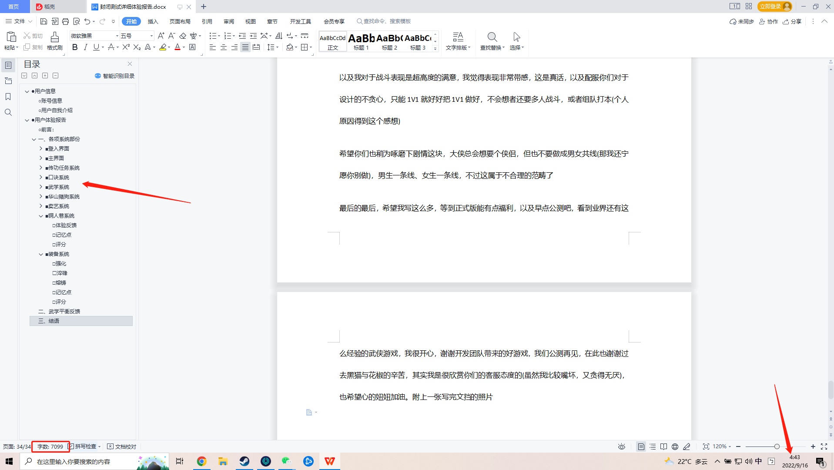Viewport: 834px width, 470px height.
Task: Click the command search field
Action: pyautogui.click(x=384, y=21)
